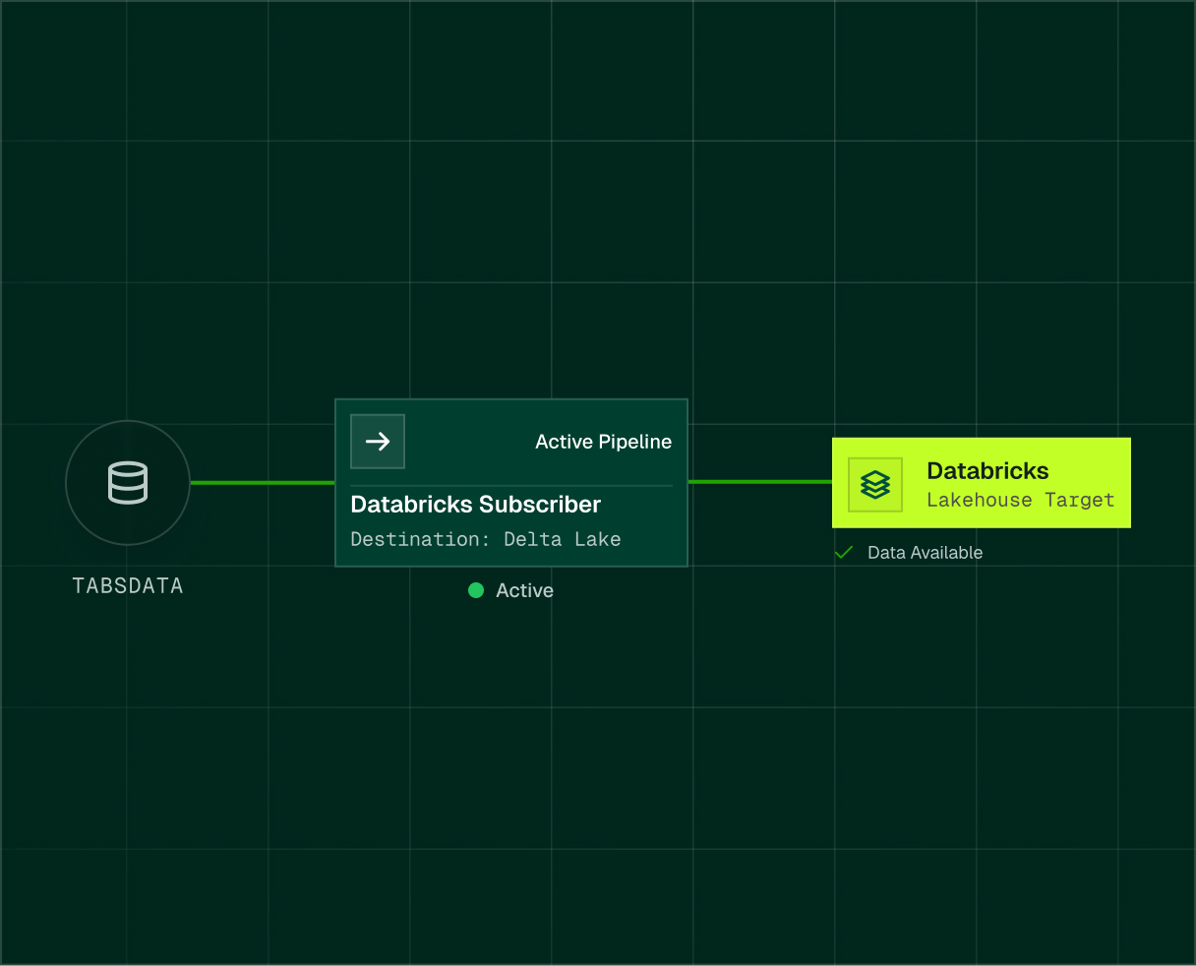
Task: Click the arrow icon in the Databricks Subscriber card
Action: 378,442
